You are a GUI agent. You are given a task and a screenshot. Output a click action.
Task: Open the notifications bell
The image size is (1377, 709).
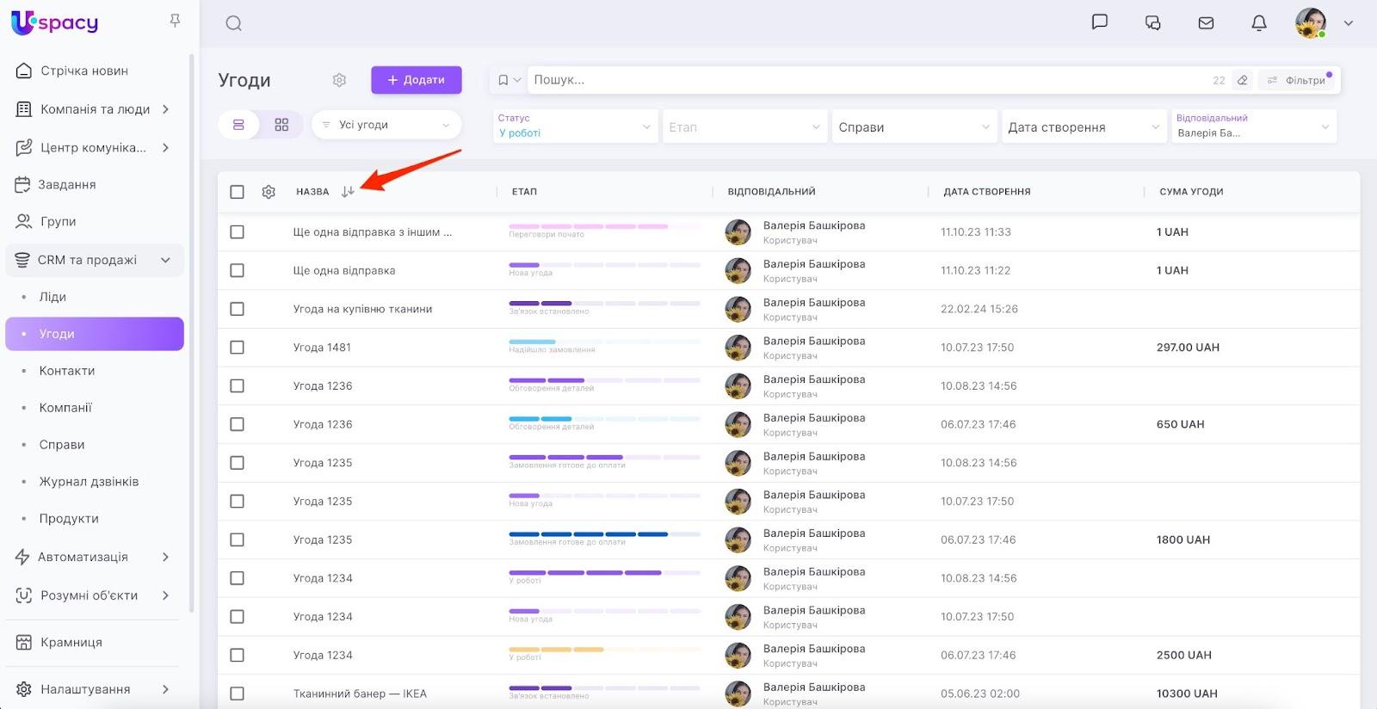[x=1258, y=23]
